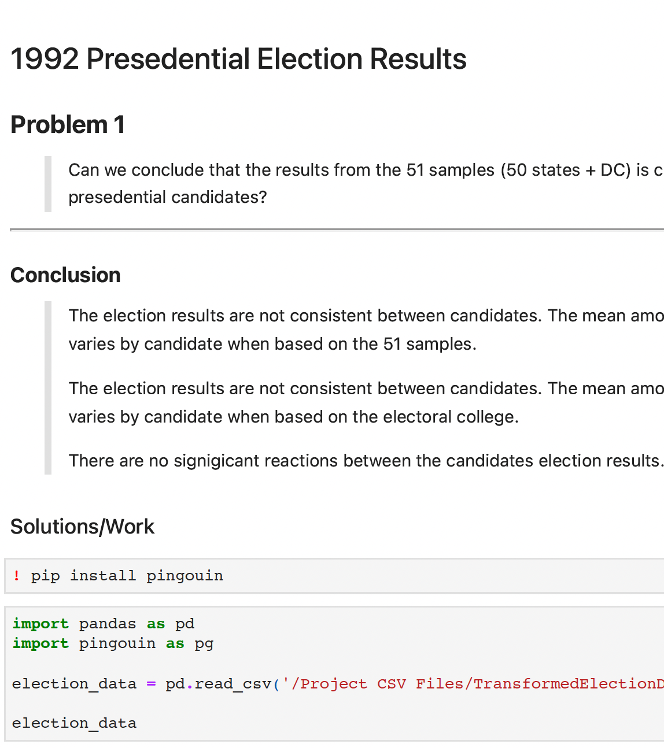Viewport: 664px width, 748px height.
Task: Click the 1992 Presedential Election Results title
Action: click(238, 59)
